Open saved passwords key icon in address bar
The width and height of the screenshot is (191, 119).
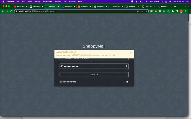(x=138, y=11)
